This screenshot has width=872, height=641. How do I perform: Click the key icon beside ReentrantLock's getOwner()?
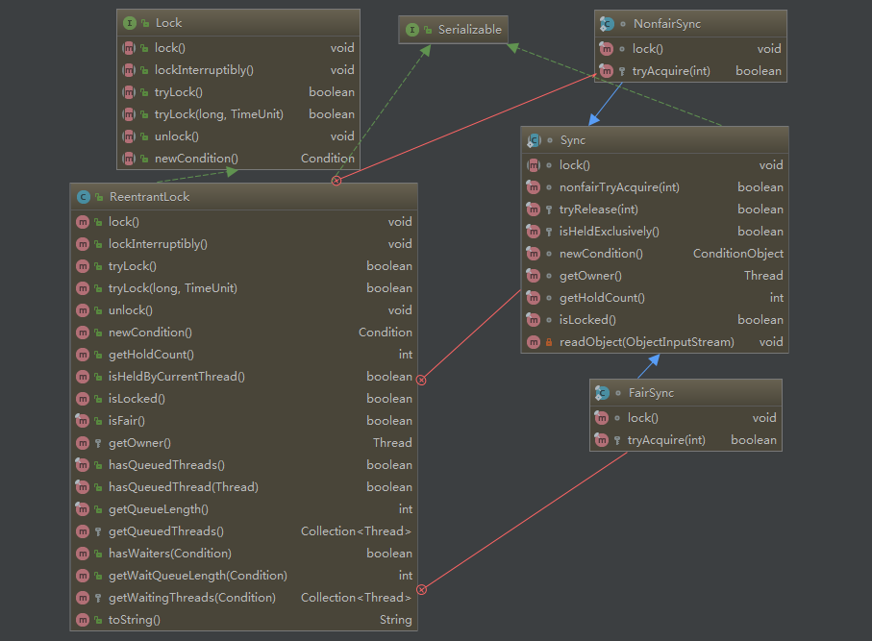98,443
